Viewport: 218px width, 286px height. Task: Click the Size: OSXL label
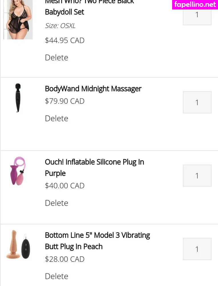pyautogui.click(x=60, y=26)
